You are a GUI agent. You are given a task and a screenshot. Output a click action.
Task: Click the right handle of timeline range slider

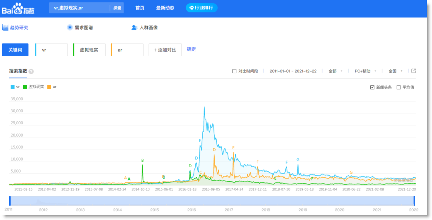[x=414, y=201]
